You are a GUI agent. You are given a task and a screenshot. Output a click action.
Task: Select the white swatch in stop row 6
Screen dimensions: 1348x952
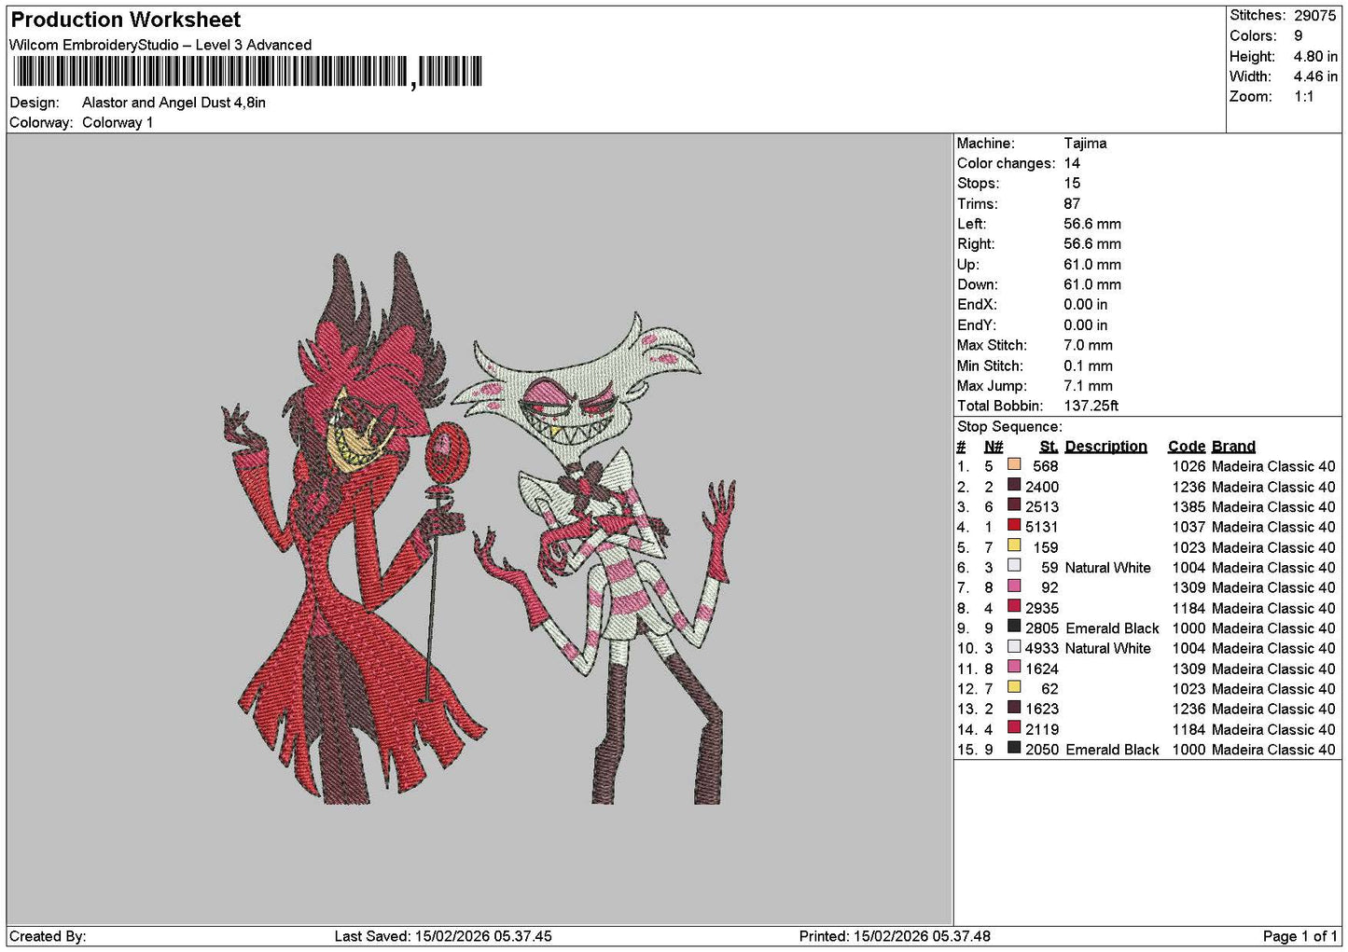pyautogui.click(x=1014, y=566)
